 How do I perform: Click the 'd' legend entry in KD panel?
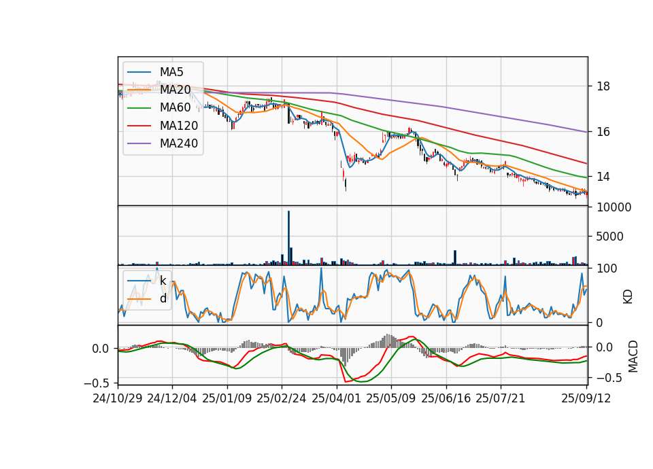(163, 298)
